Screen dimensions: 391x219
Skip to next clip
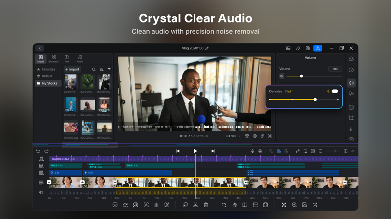coord(213,151)
